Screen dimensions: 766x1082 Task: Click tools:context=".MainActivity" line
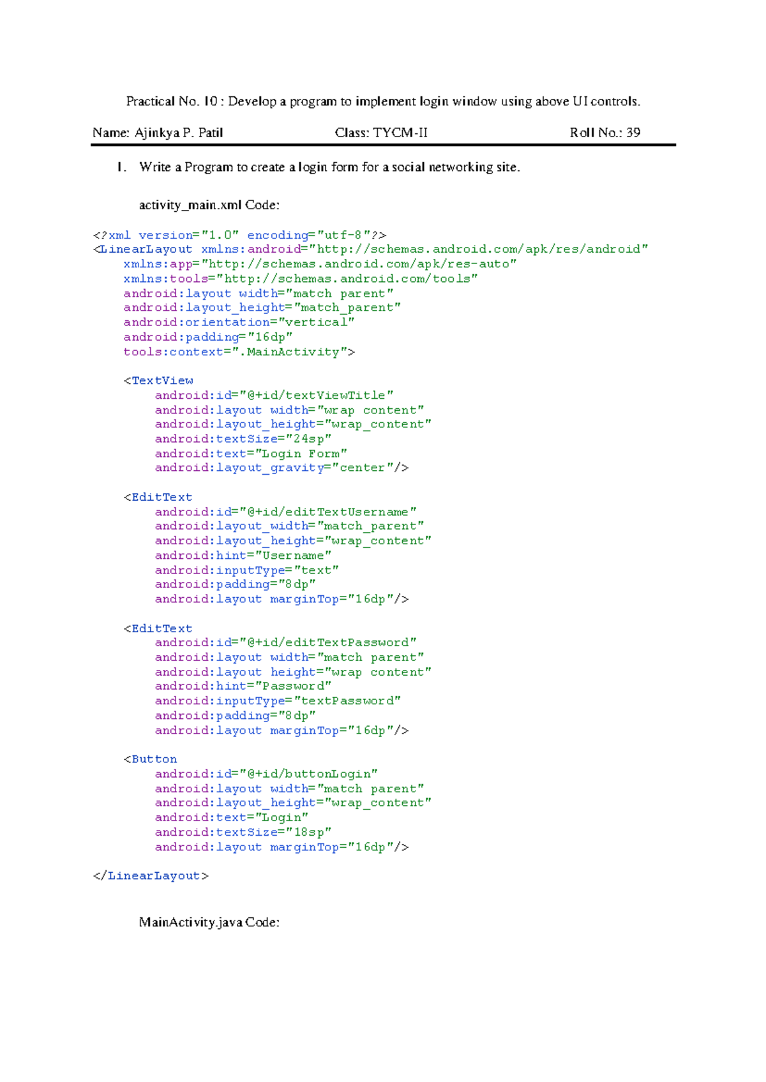pyautogui.click(x=239, y=352)
